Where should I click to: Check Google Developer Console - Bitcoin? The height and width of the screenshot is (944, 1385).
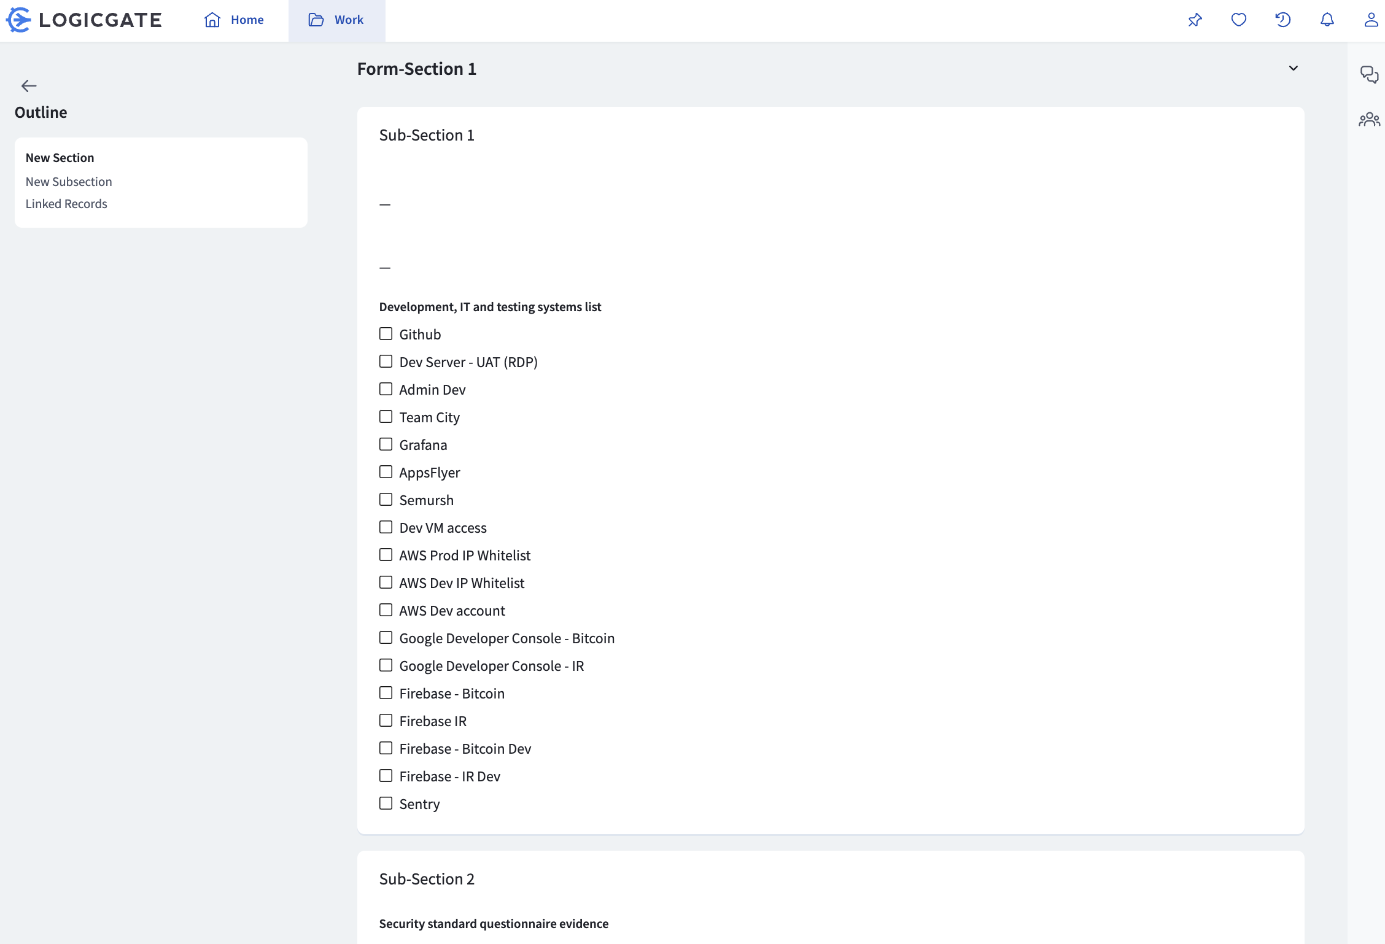click(x=386, y=638)
